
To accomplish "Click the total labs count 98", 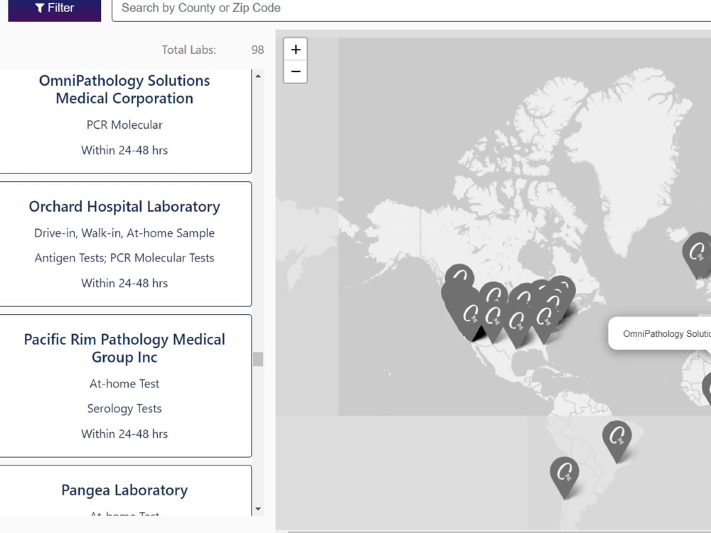I will point(257,50).
